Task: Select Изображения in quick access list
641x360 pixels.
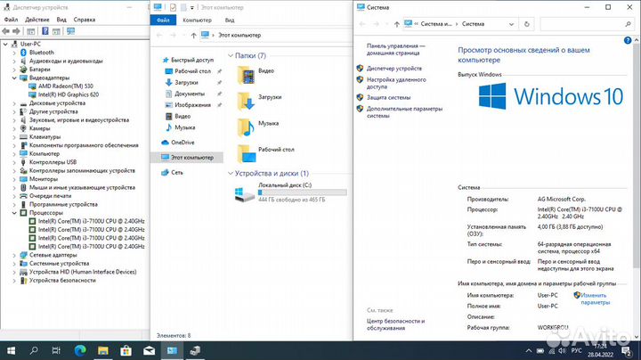Action: click(x=192, y=105)
